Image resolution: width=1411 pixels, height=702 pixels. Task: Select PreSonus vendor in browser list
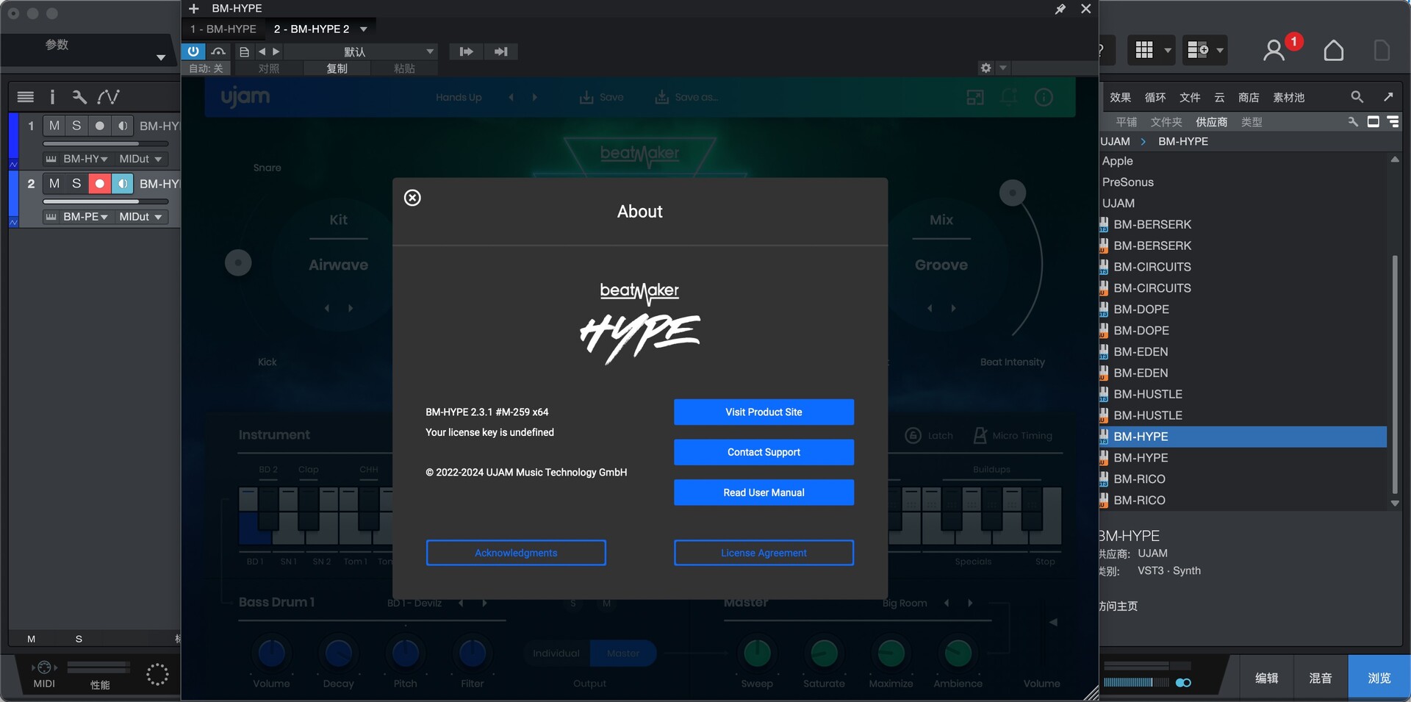1127,182
